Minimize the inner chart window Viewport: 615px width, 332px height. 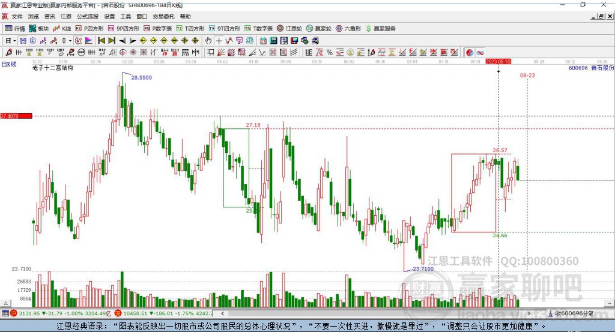[594, 16]
